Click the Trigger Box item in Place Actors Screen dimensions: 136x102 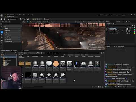[12, 39]
